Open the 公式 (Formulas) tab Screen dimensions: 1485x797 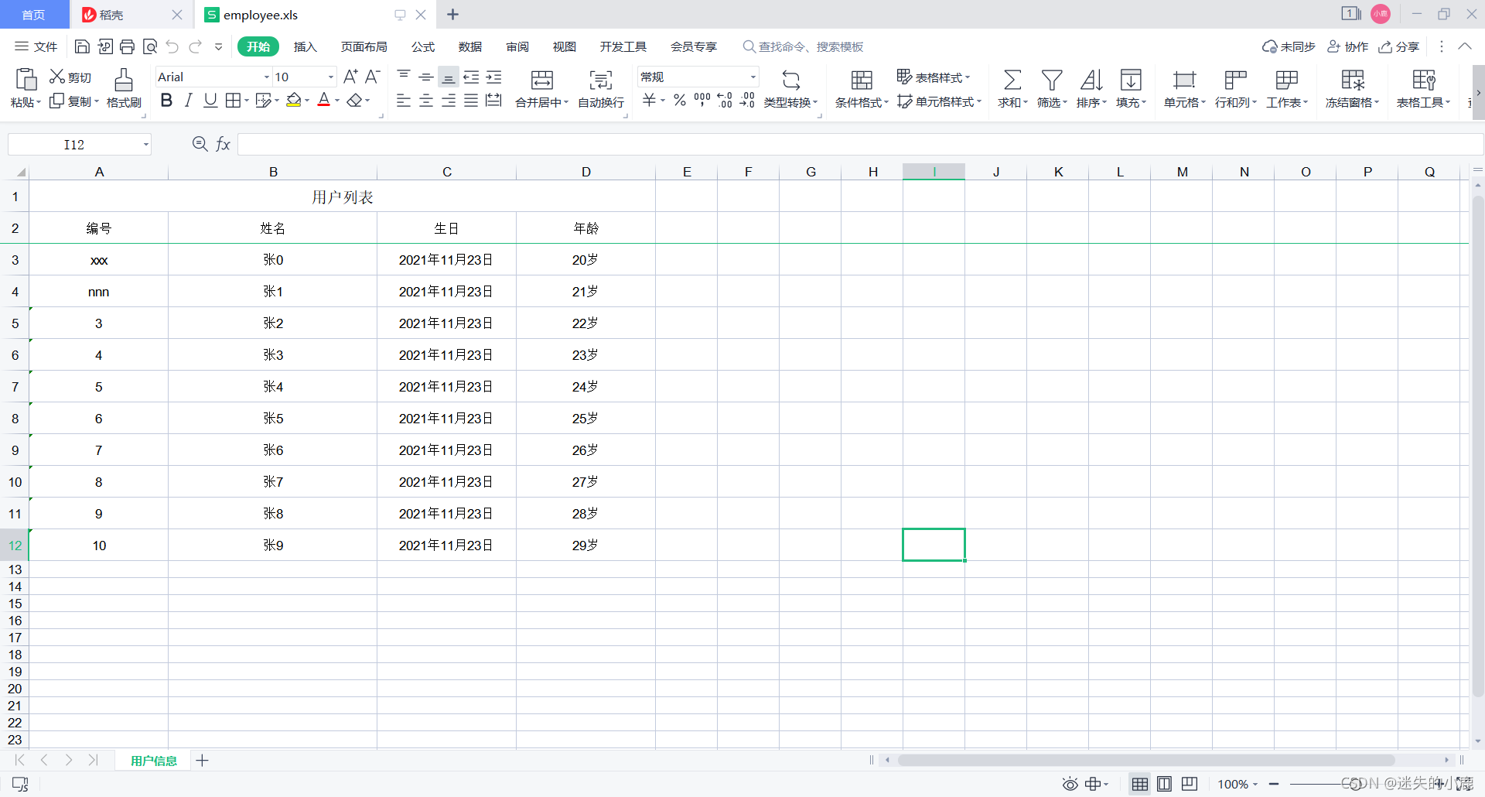(423, 46)
